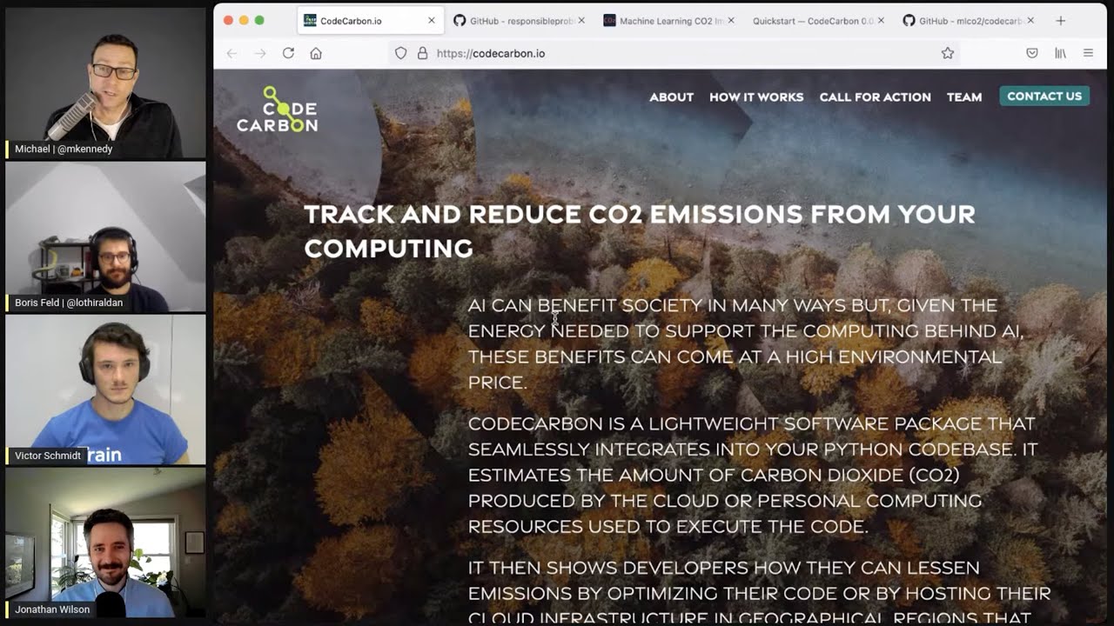Open the Firefox hamburger menu
The height and width of the screenshot is (626, 1114).
[1088, 53]
